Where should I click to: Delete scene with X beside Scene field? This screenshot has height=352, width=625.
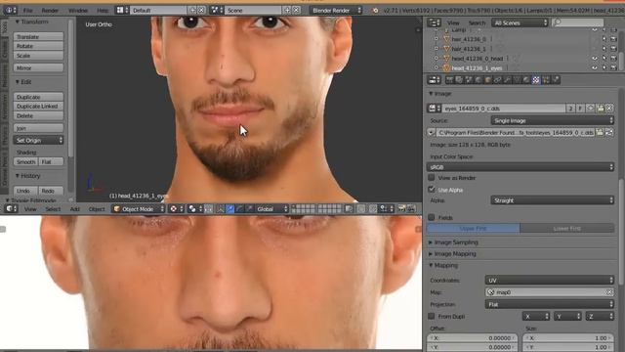tap(296, 10)
